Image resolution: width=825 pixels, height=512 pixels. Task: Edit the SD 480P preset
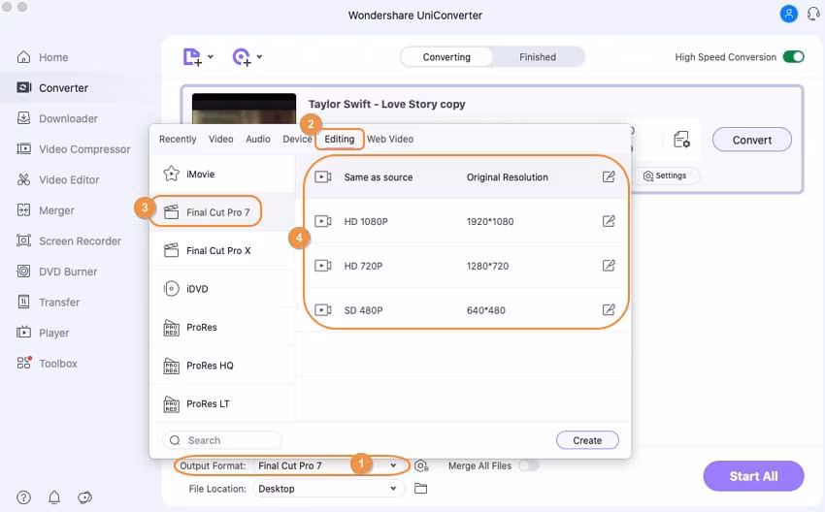609,309
